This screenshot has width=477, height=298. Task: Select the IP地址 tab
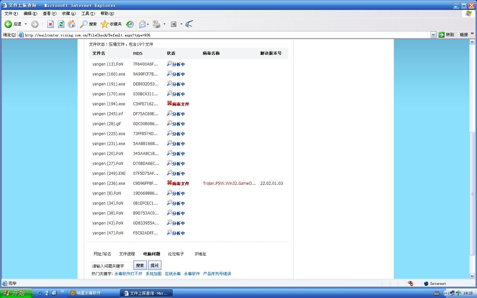click(x=200, y=254)
